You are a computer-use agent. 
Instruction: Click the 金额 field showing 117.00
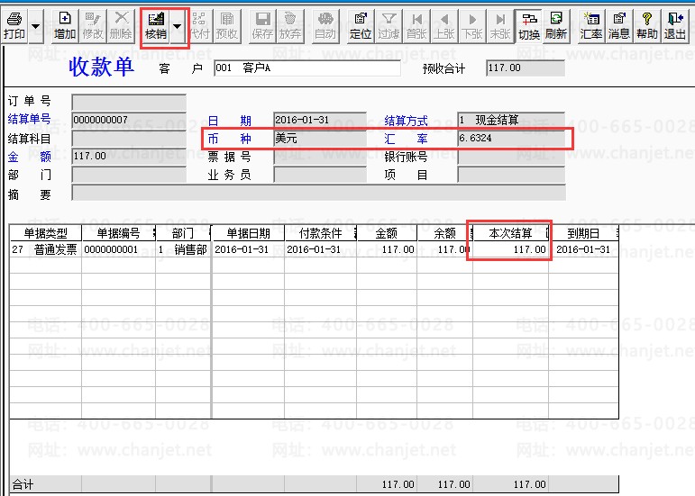(x=129, y=157)
